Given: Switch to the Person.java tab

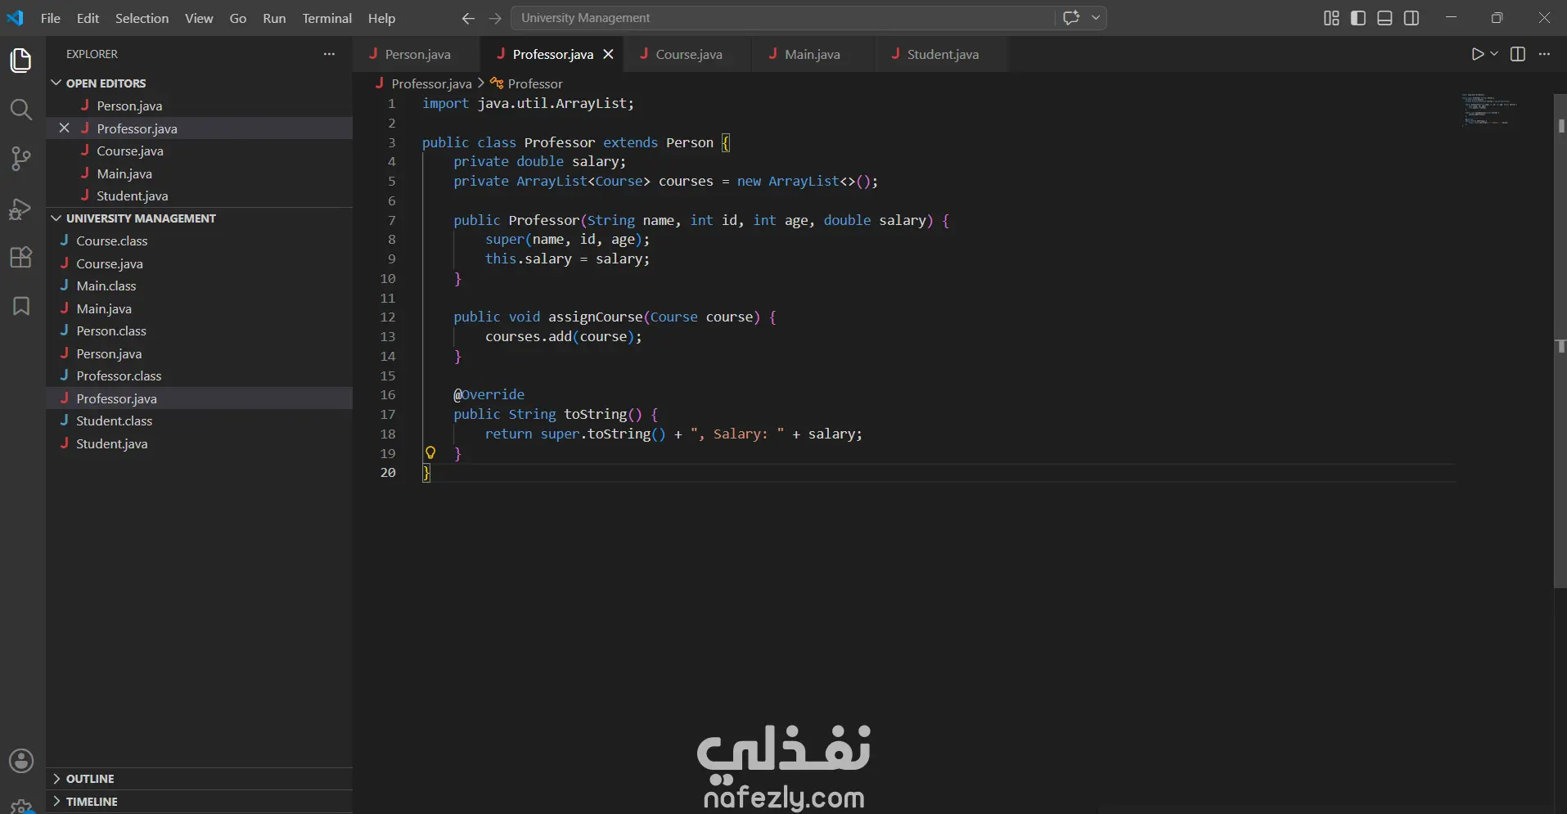Looking at the screenshot, I should (417, 54).
